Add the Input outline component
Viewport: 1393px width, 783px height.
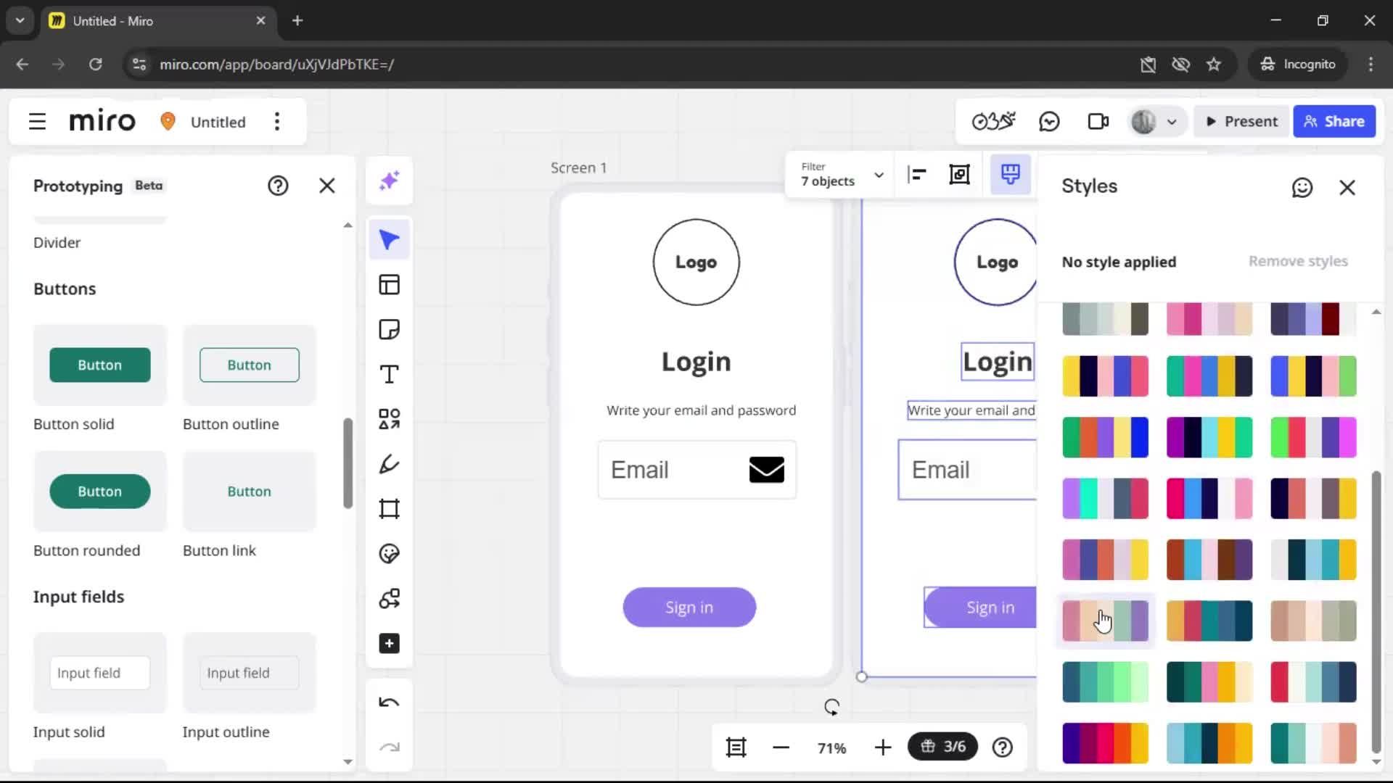249,673
